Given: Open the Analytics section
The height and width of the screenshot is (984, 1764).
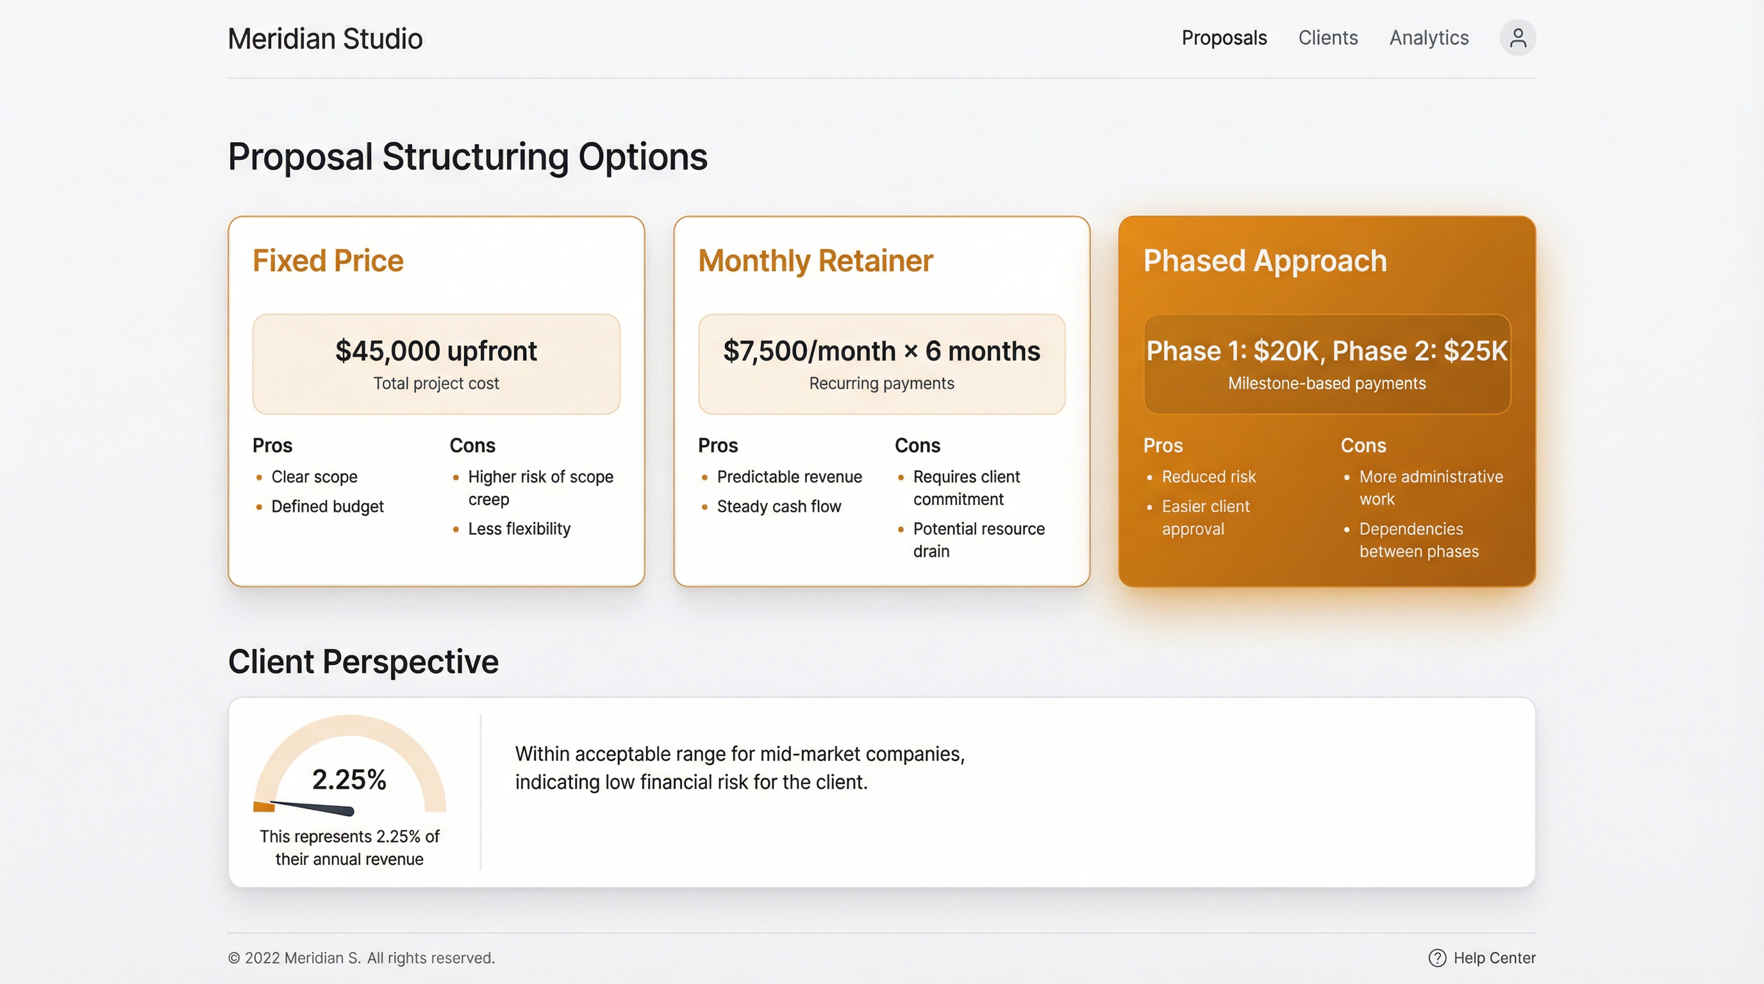Looking at the screenshot, I should tap(1429, 38).
